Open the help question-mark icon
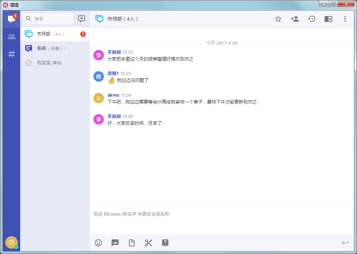 (165, 242)
